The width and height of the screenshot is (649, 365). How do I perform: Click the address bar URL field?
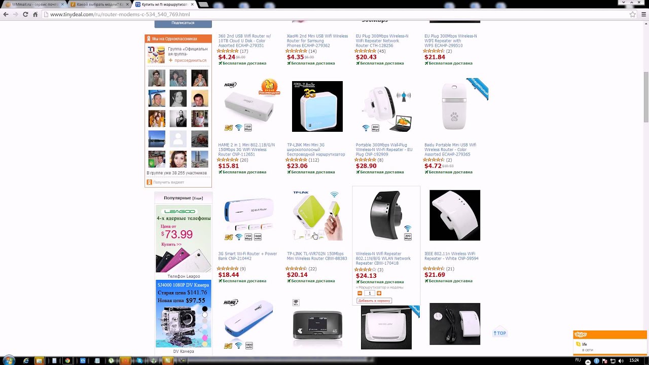click(x=335, y=14)
